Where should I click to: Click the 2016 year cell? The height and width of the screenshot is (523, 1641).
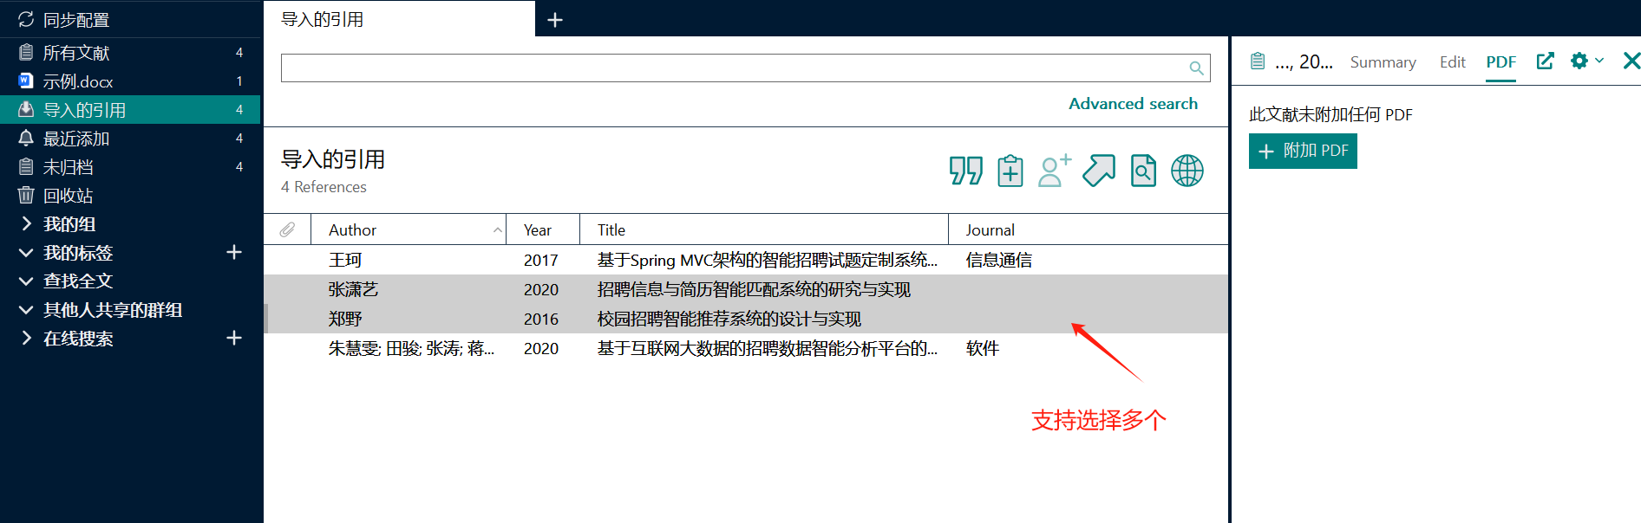pyautogui.click(x=541, y=319)
